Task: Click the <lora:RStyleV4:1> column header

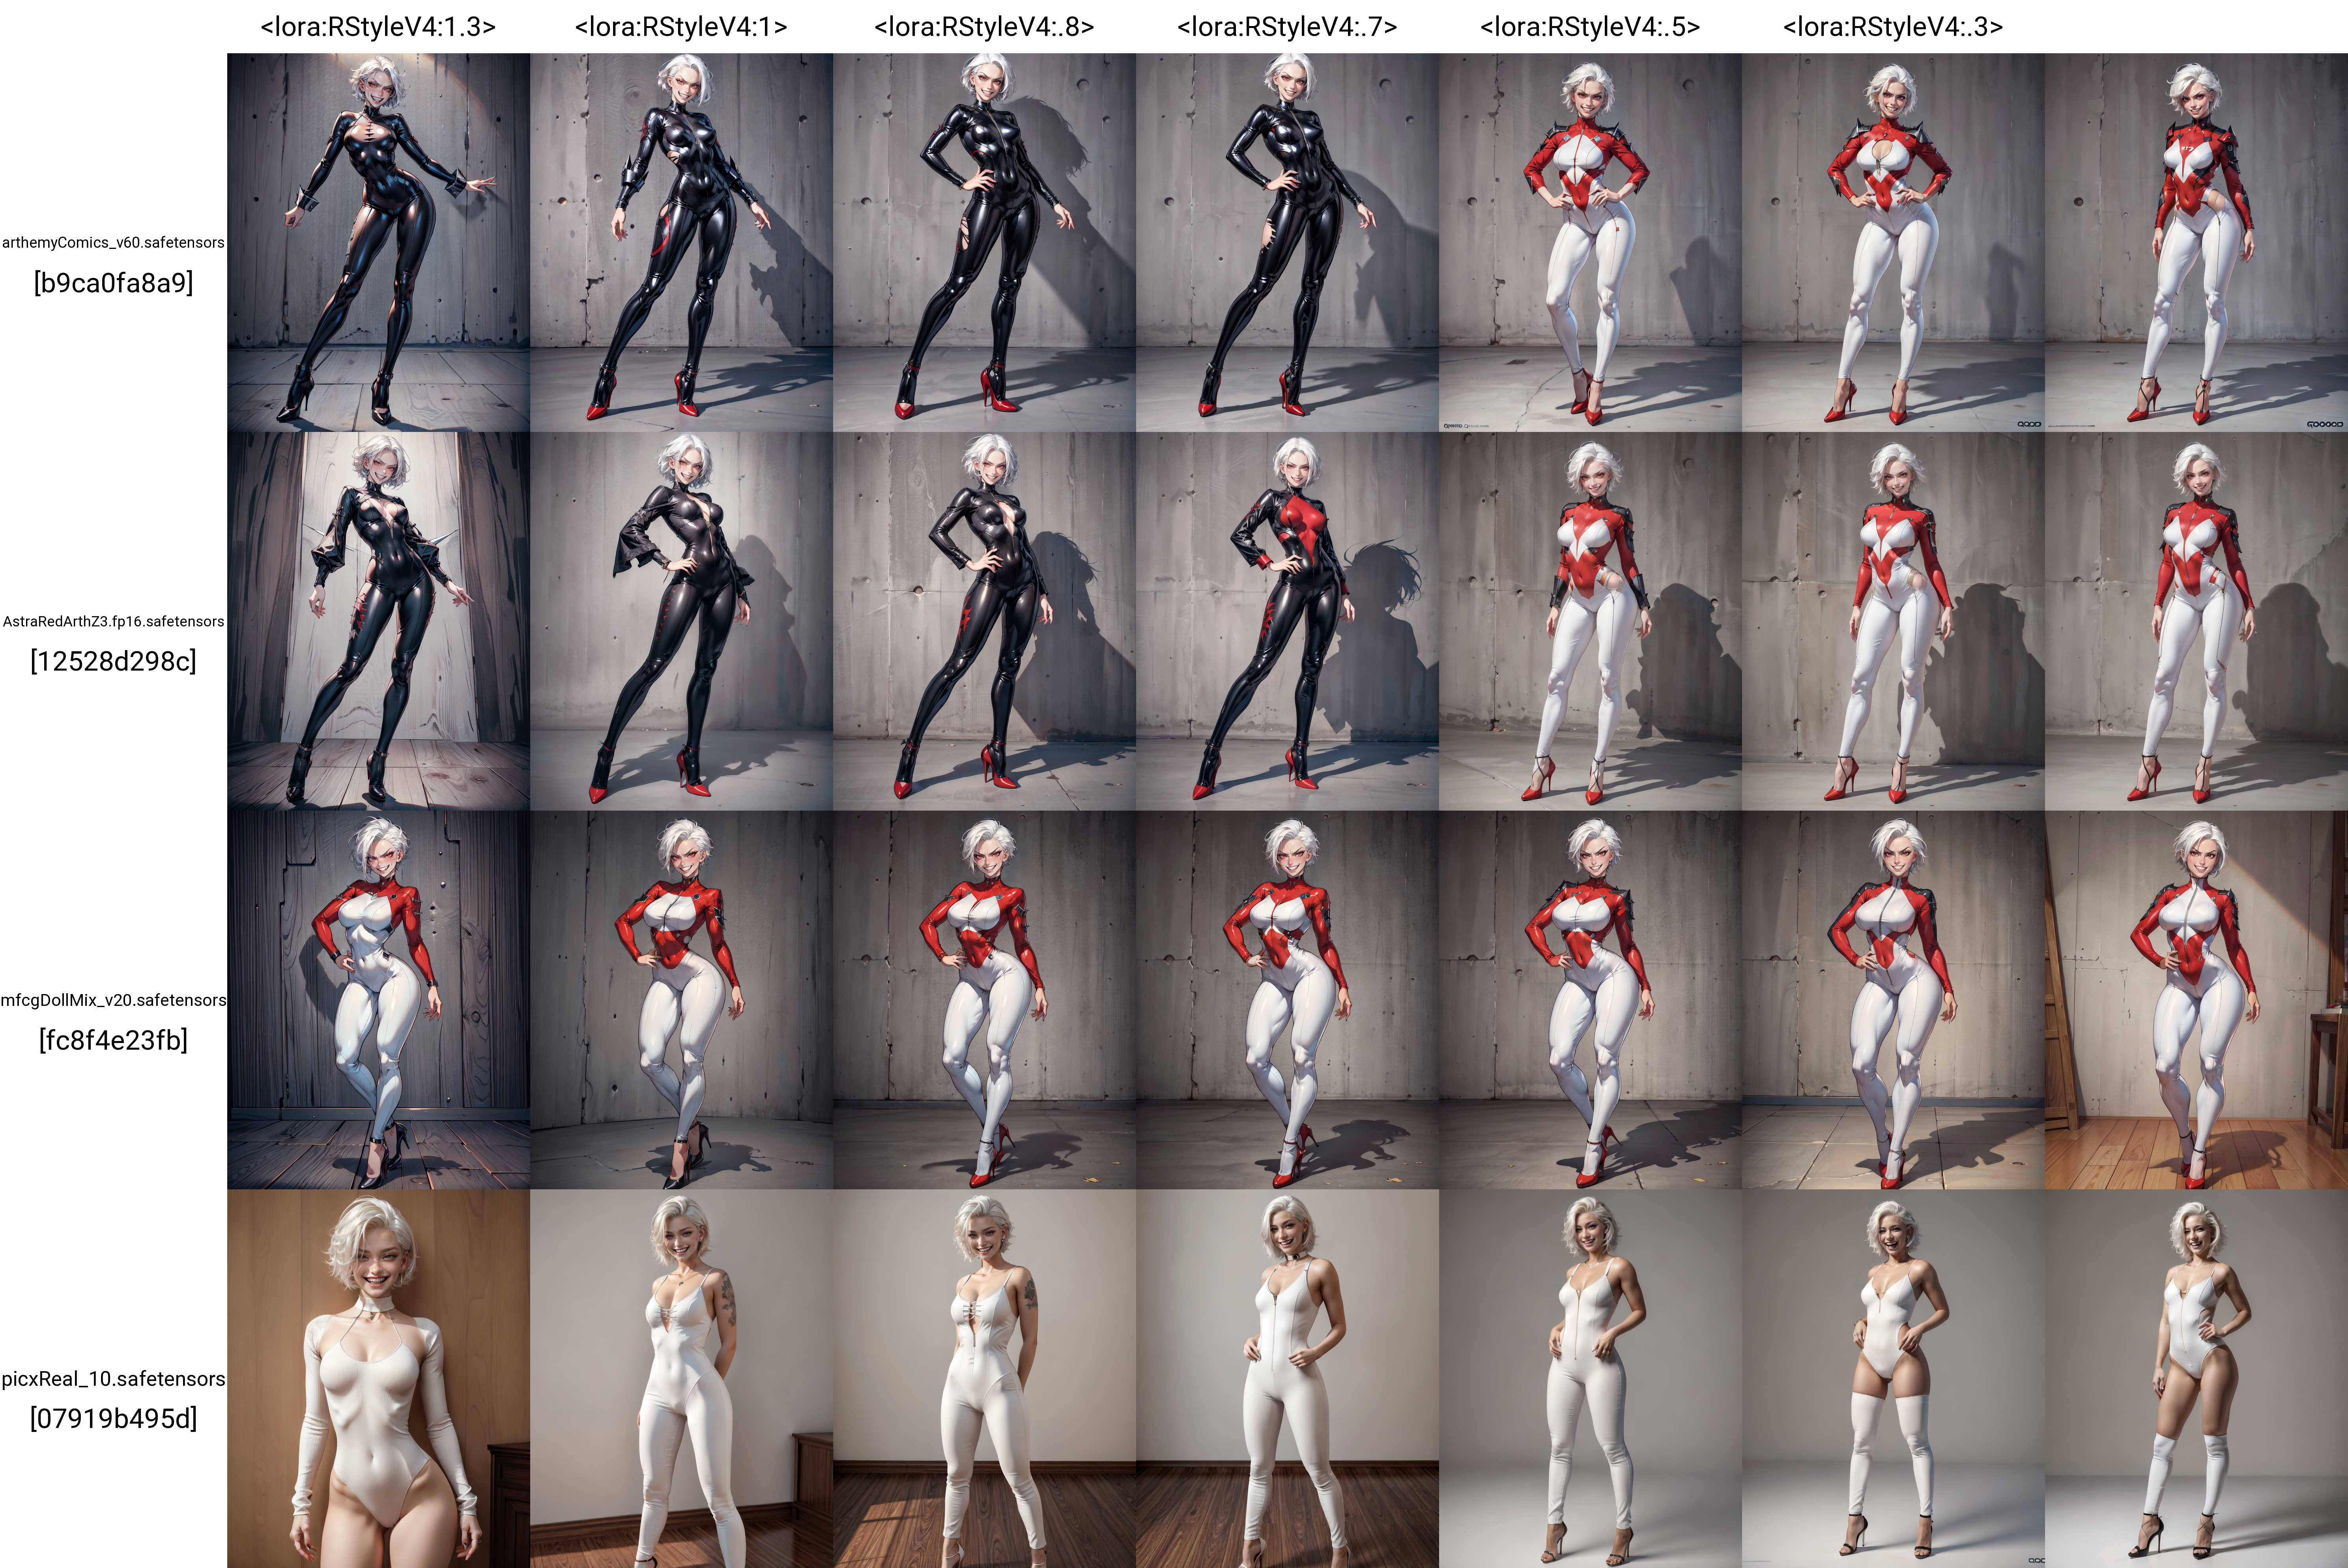Action: pyautogui.click(x=681, y=27)
